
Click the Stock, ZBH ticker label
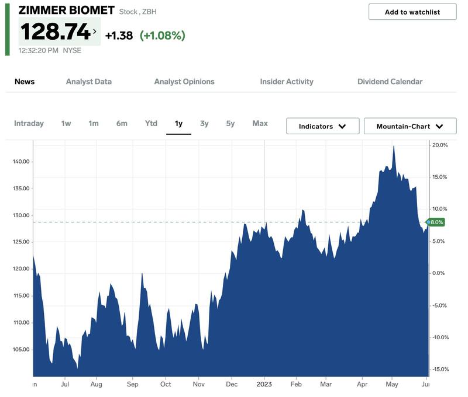(x=137, y=12)
